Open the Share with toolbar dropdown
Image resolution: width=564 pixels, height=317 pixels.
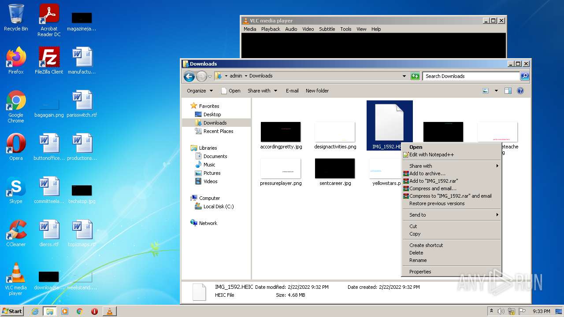coord(263,91)
